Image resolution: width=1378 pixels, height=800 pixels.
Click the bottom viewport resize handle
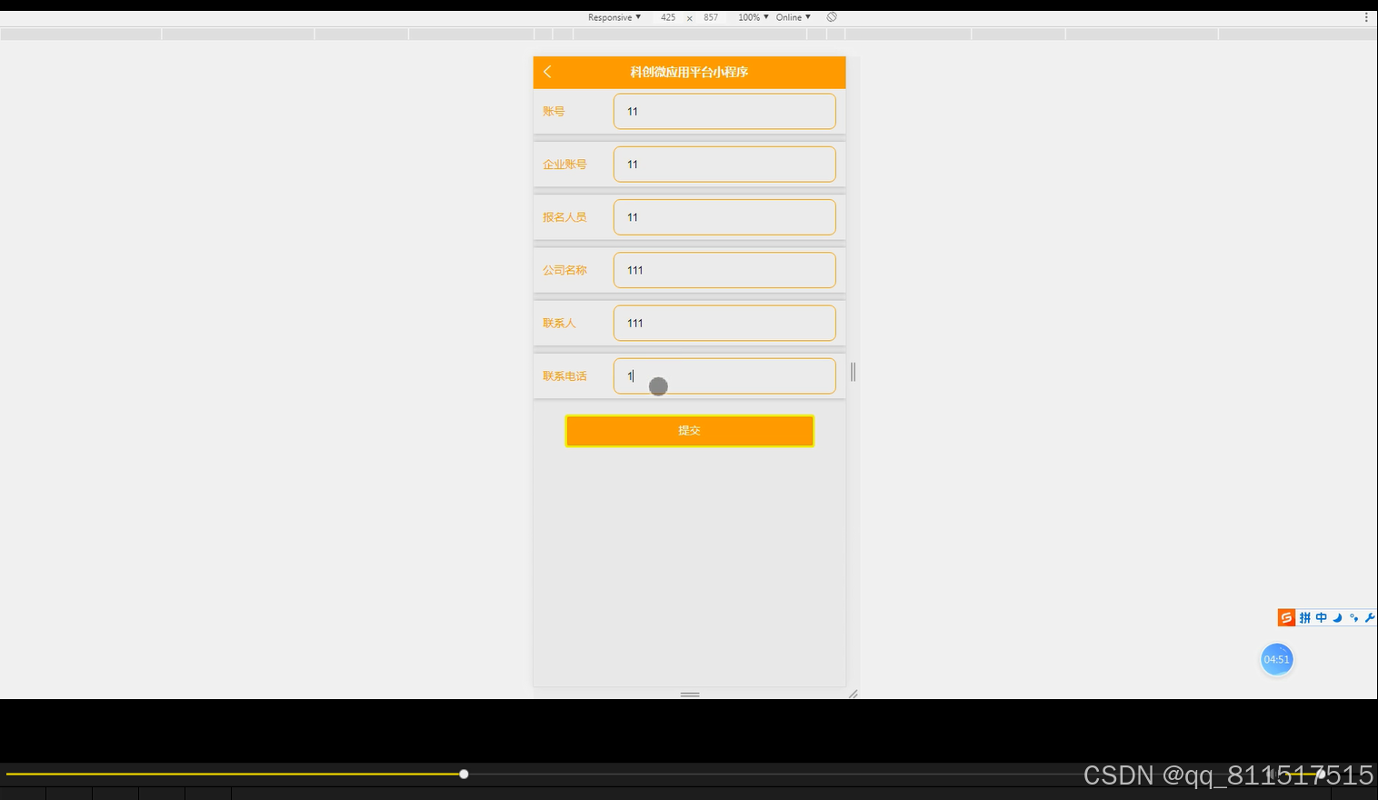tap(690, 695)
